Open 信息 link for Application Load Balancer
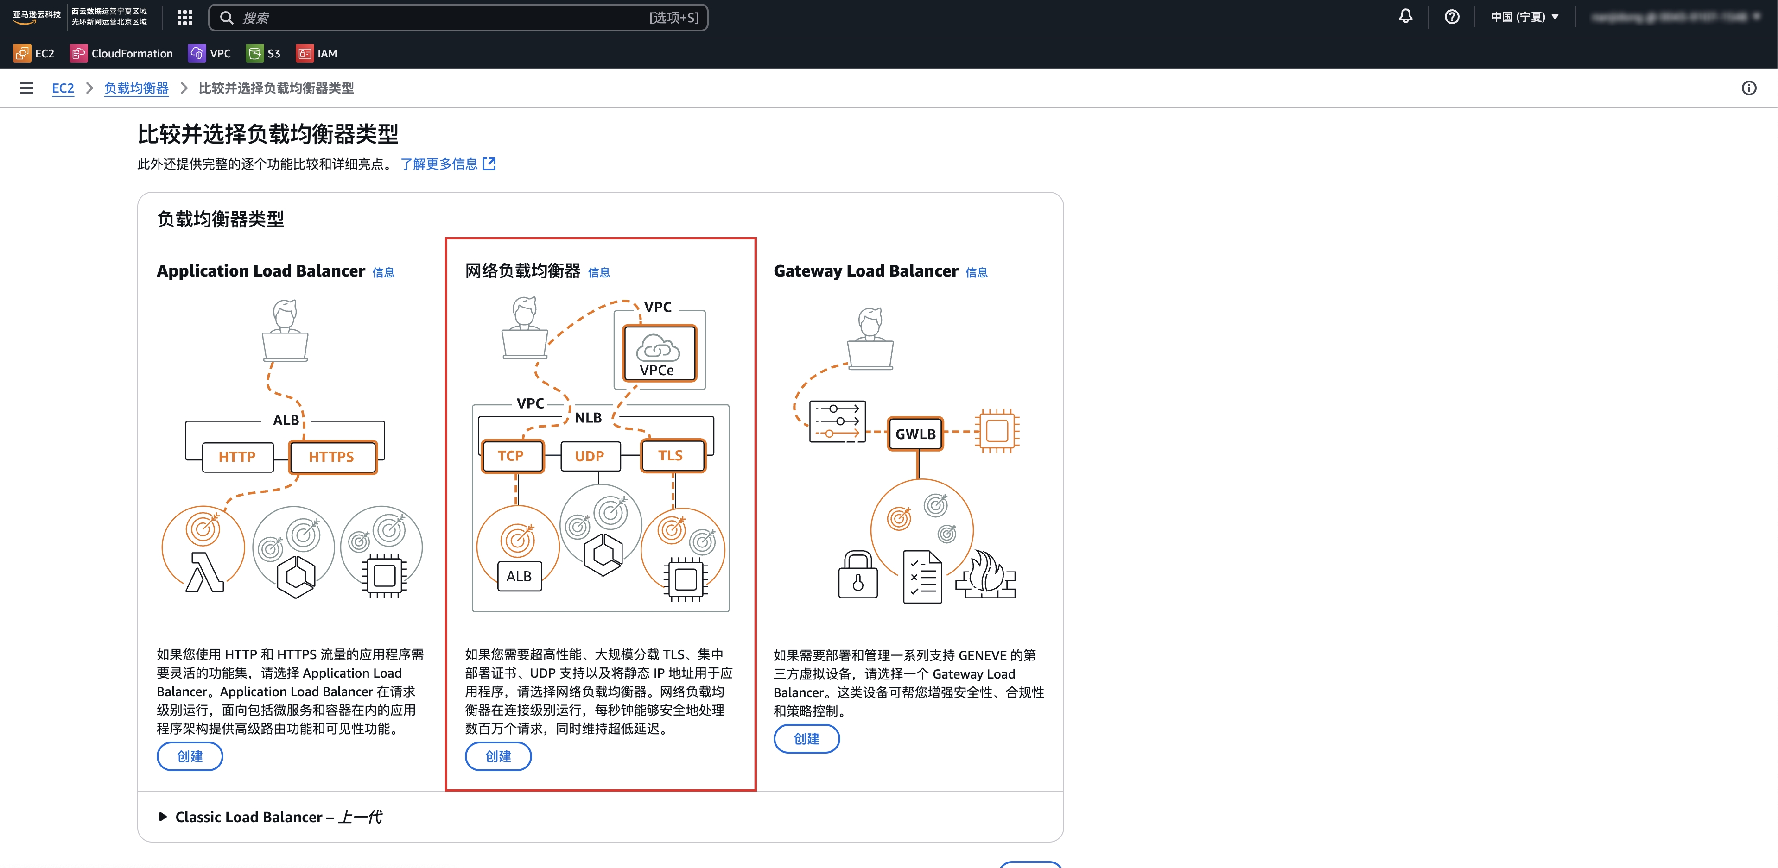 (x=384, y=273)
